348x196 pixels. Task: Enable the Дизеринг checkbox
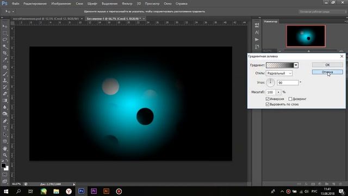[x=290, y=99]
